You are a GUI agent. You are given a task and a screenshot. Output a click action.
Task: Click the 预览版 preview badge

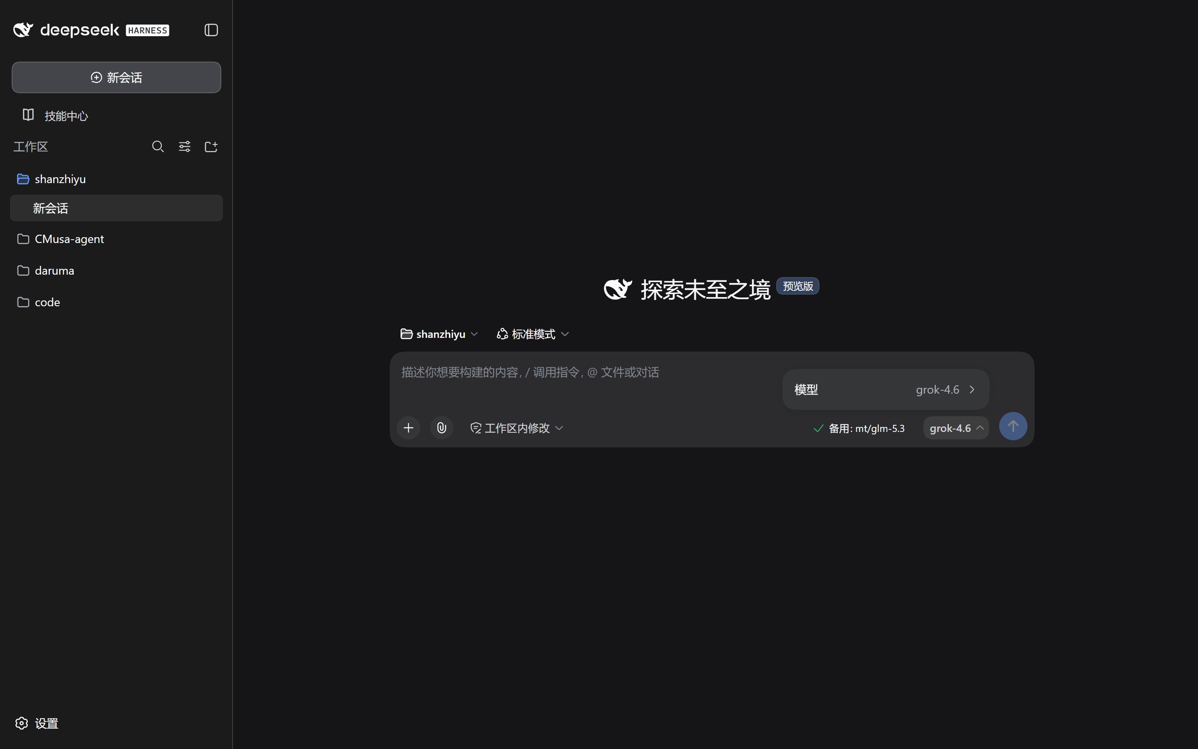[x=797, y=286]
